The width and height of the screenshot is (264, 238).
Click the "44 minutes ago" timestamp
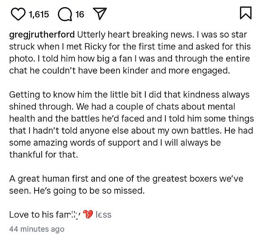click(x=37, y=229)
